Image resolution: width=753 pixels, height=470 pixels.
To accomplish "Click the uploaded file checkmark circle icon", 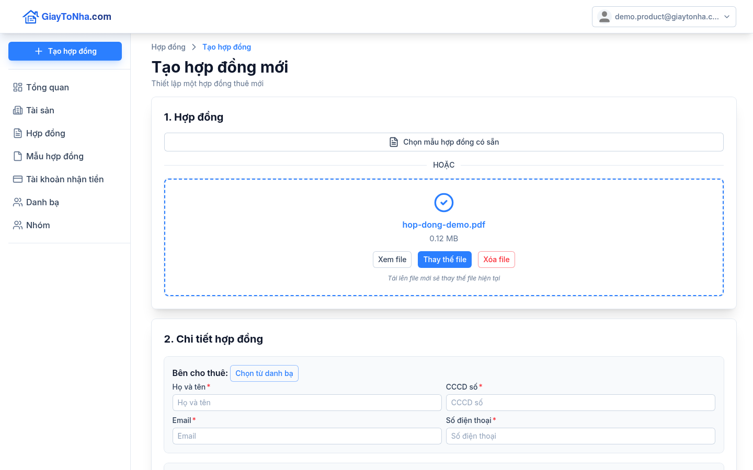I will click(444, 203).
